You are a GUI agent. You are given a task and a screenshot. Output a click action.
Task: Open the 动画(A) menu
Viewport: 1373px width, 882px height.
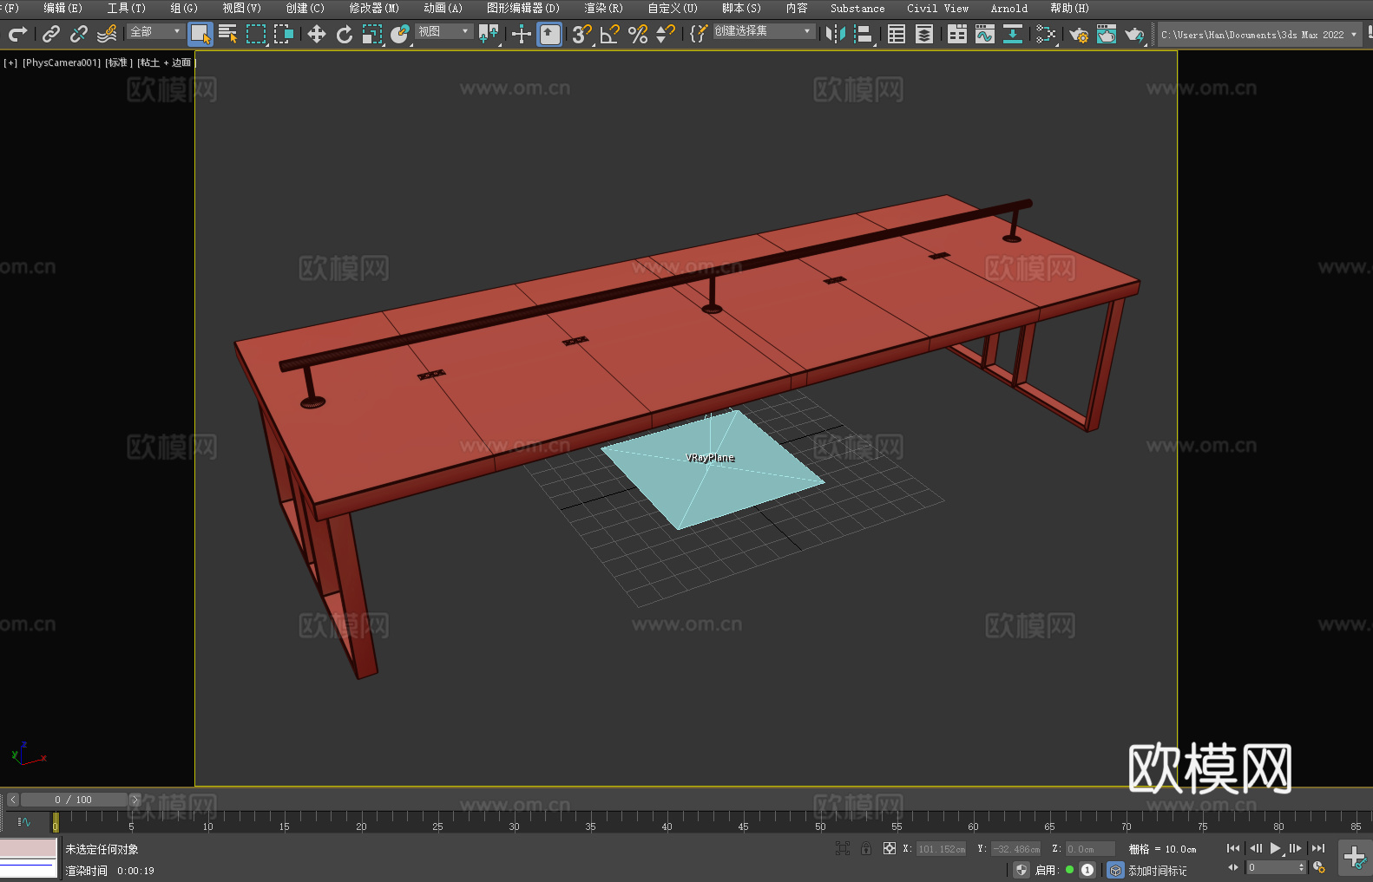tap(443, 8)
